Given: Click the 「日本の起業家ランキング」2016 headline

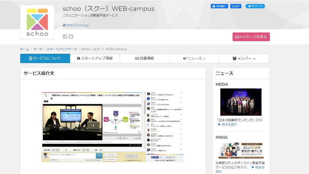Looking at the screenshot, I should (240, 120).
